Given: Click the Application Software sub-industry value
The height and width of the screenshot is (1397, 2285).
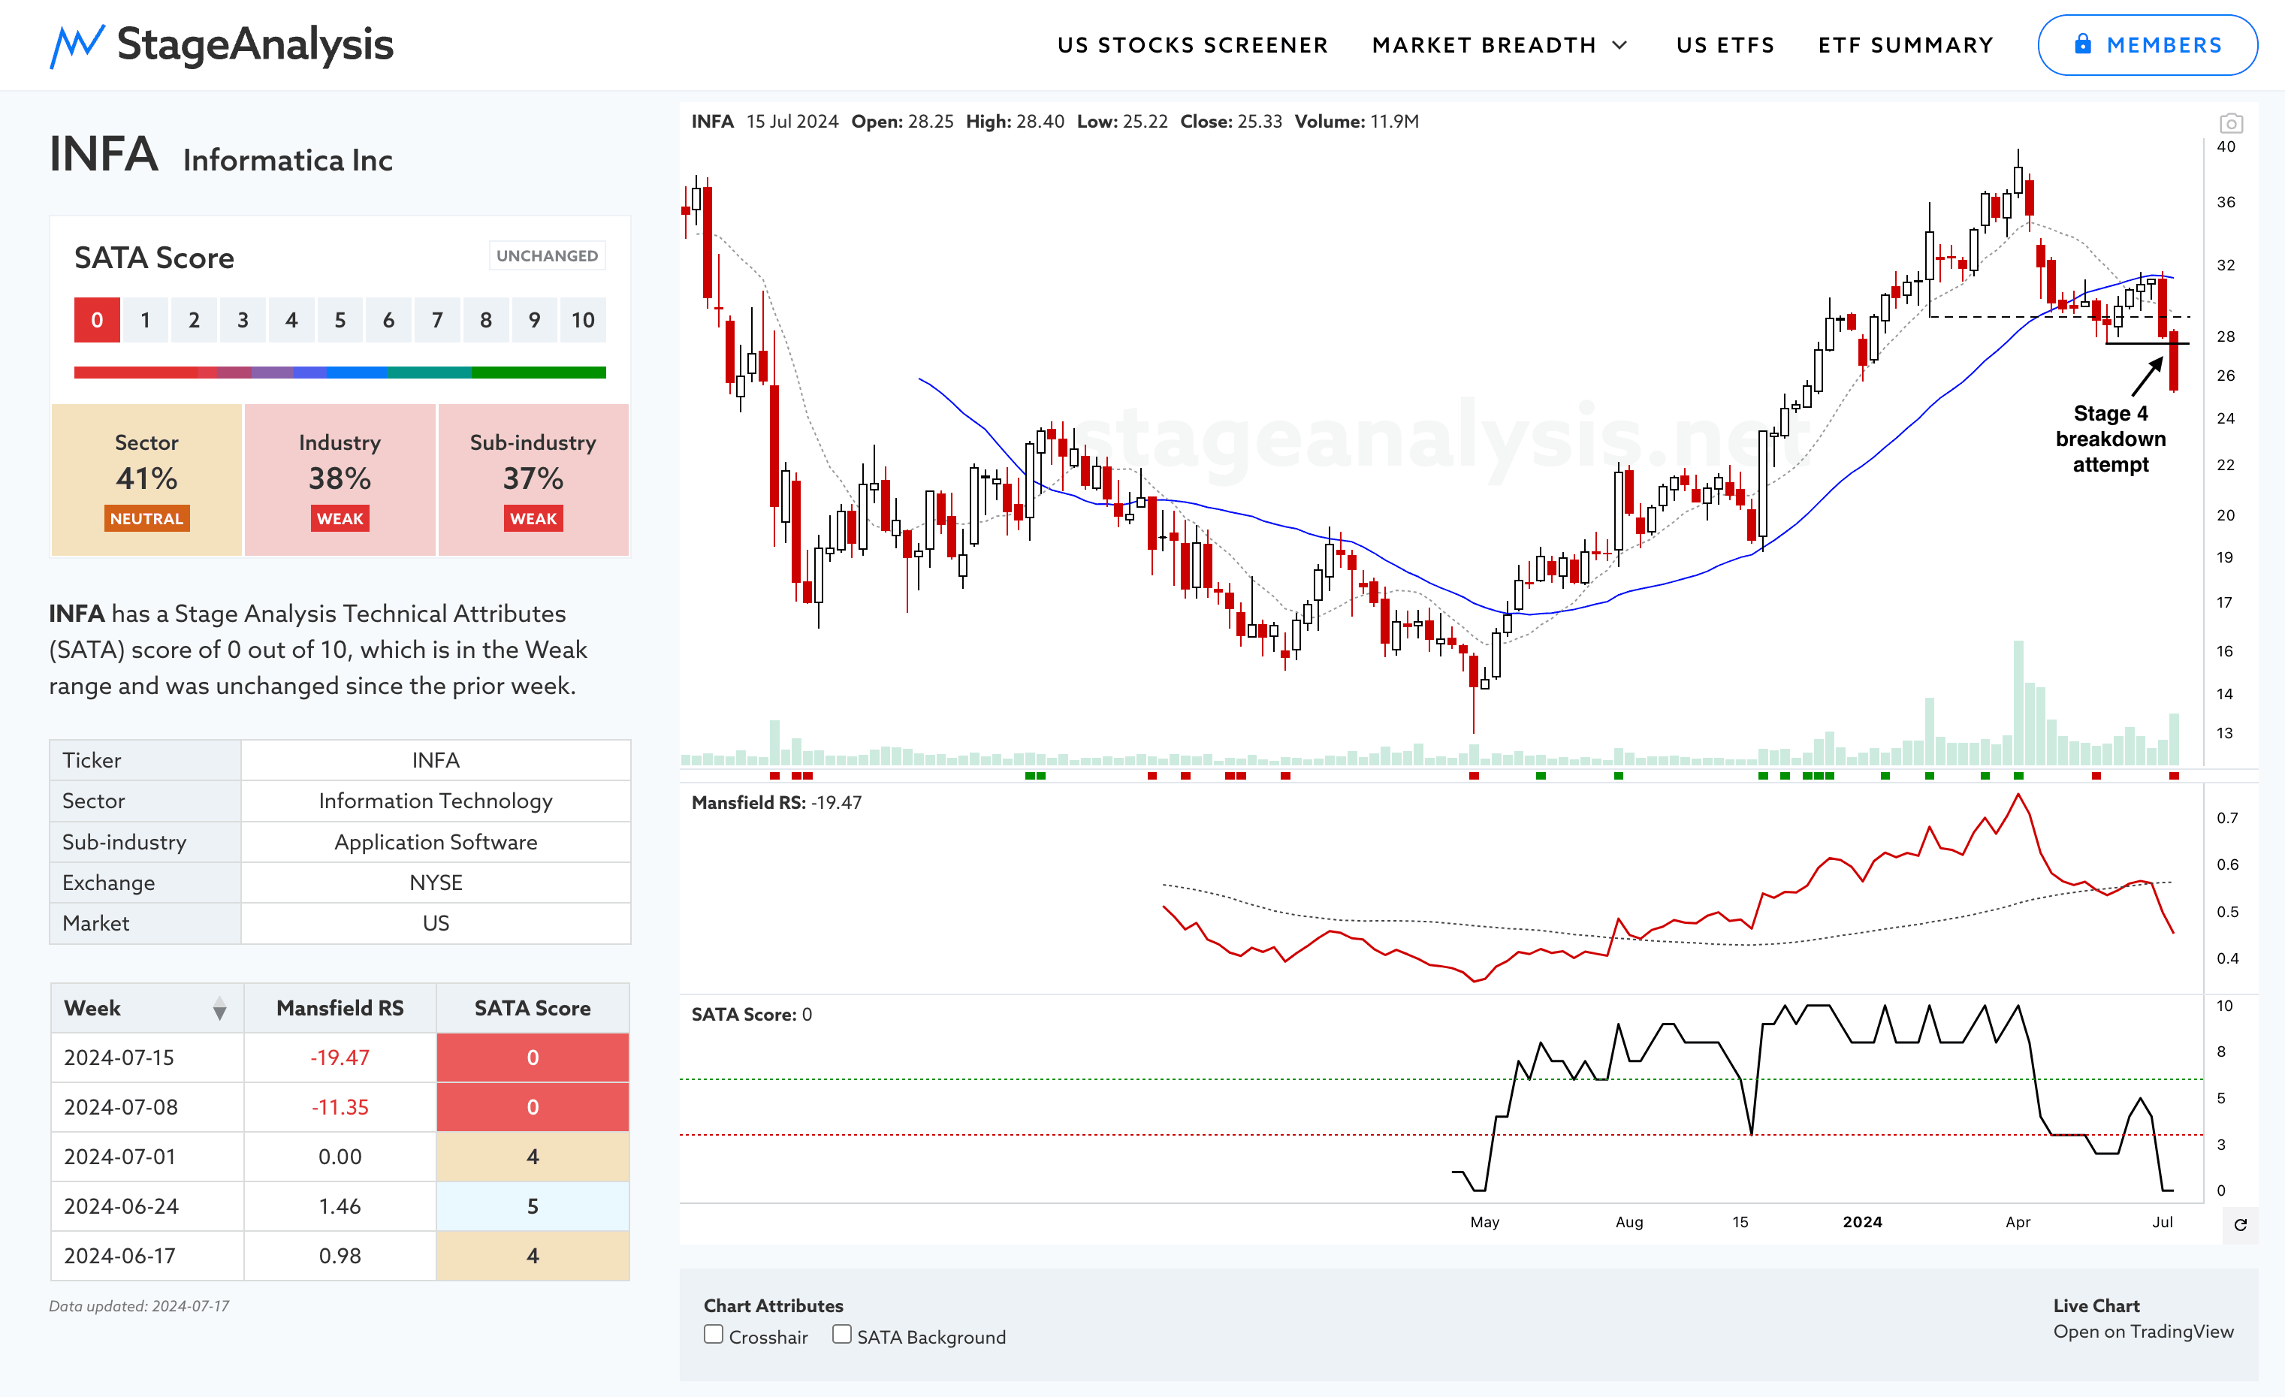Looking at the screenshot, I should (436, 842).
